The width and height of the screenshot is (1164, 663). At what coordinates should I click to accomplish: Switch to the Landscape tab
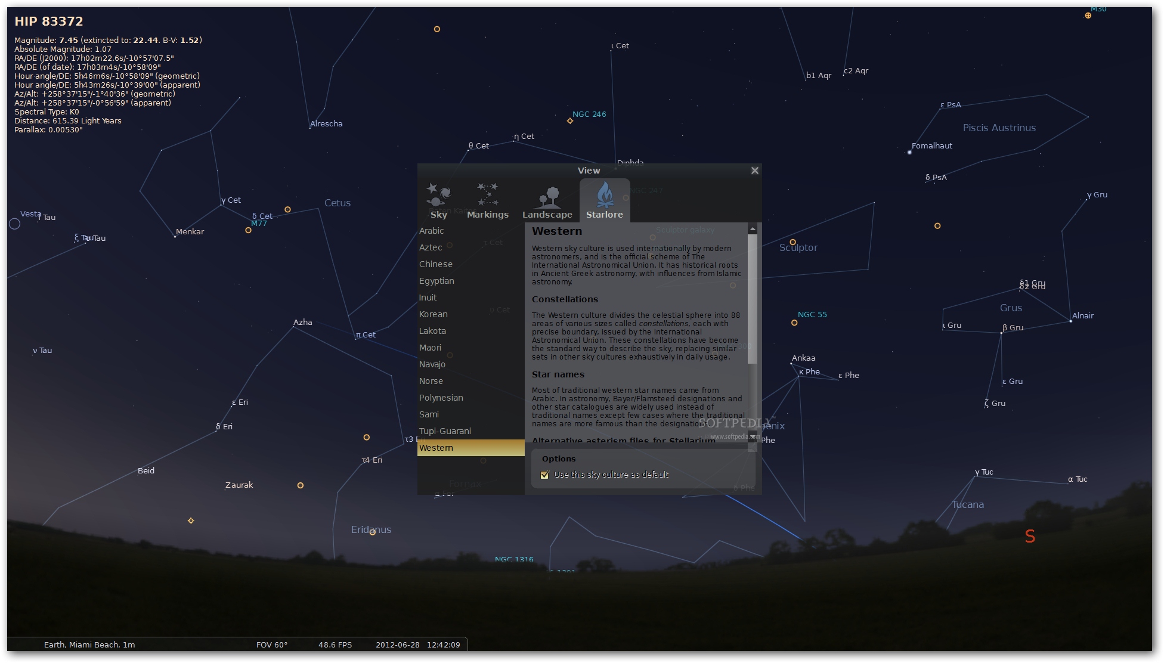point(547,201)
